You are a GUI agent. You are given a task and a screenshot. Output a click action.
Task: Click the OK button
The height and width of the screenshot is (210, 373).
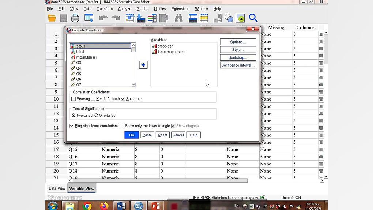pyautogui.click(x=132, y=135)
